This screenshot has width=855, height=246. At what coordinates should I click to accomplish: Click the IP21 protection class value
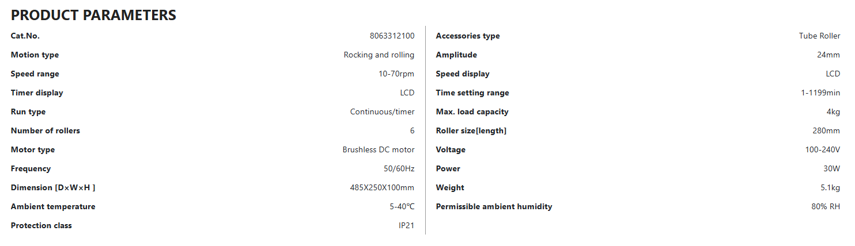click(x=406, y=225)
